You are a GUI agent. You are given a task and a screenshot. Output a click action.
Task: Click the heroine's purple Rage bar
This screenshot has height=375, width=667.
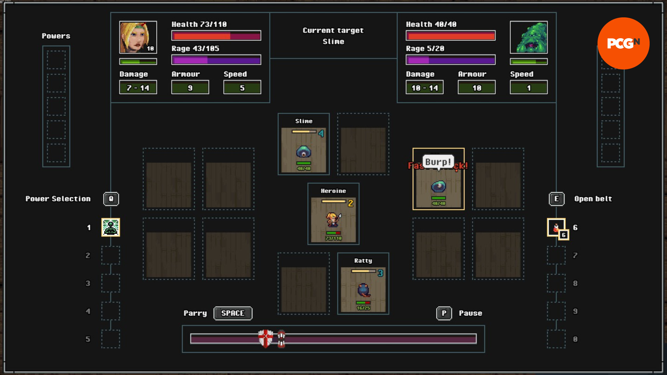pos(216,60)
